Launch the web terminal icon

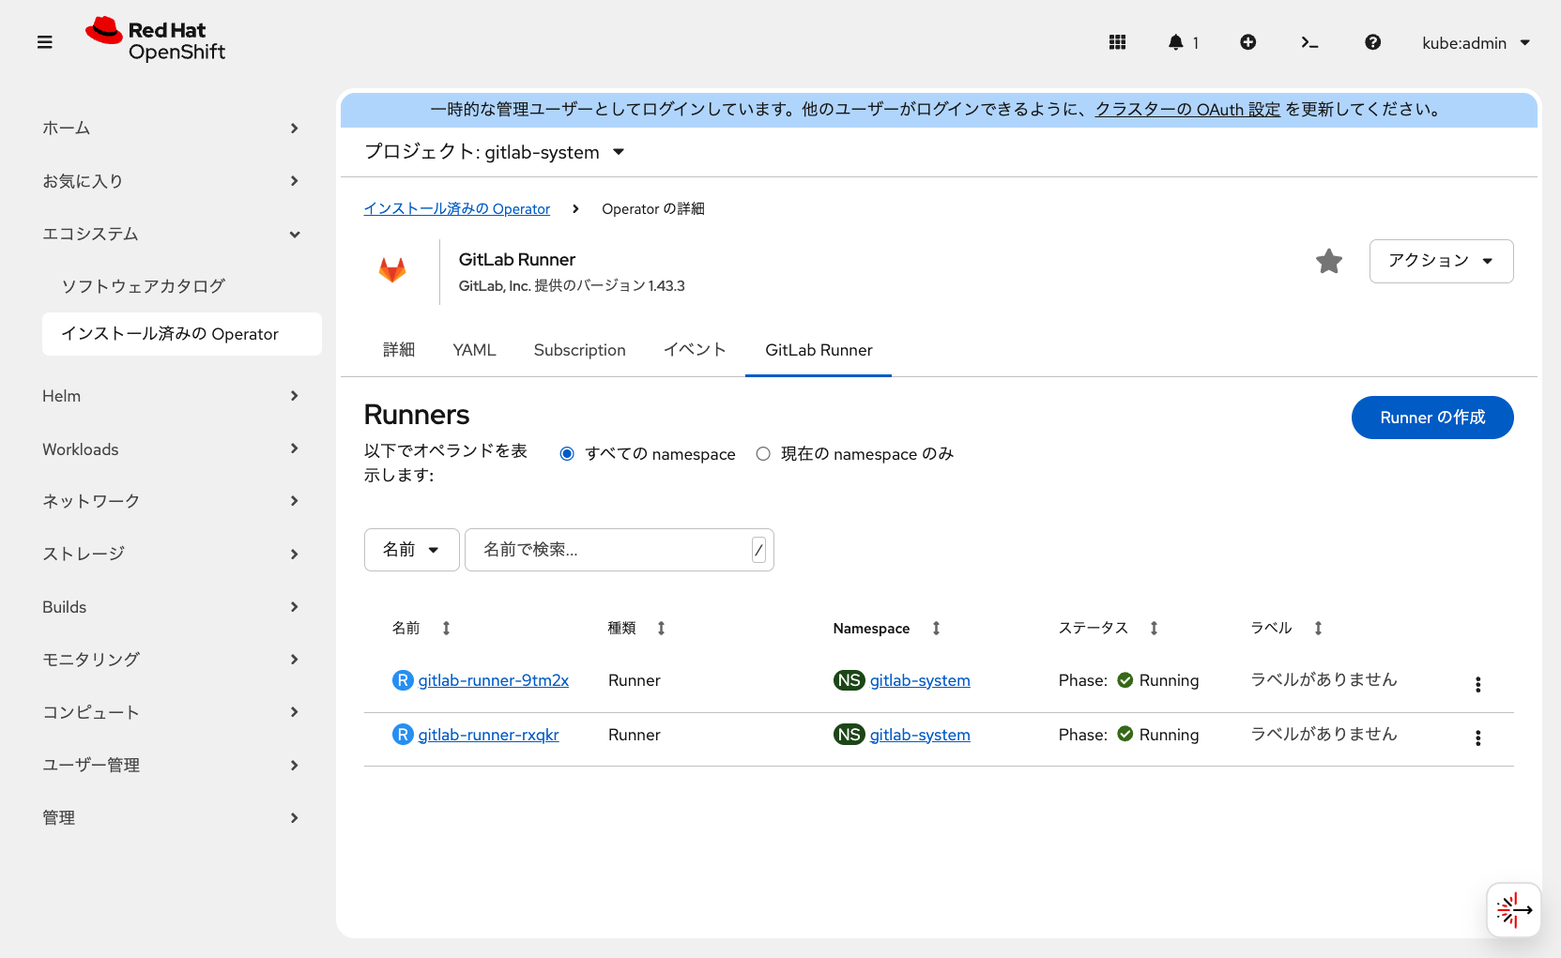click(x=1310, y=42)
